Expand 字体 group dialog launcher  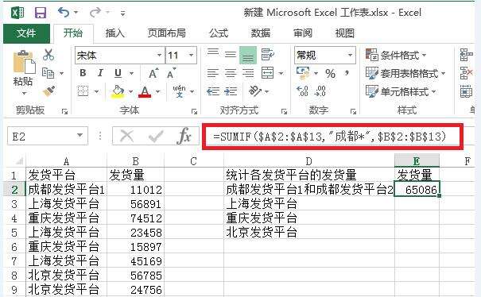coord(194,112)
